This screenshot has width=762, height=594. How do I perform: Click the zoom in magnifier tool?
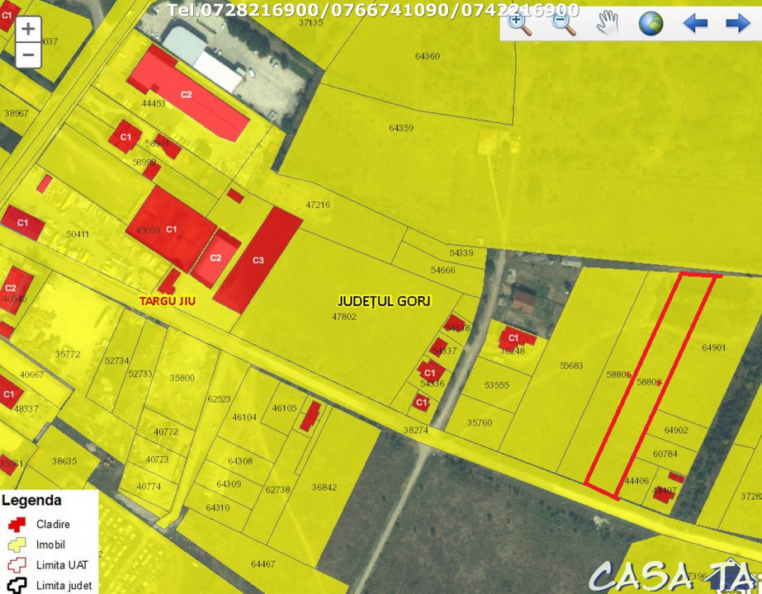pyautogui.click(x=520, y=23)
